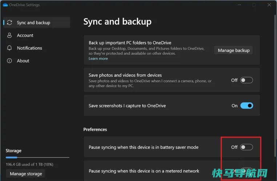The image size is (277, 181).
Task: Click the storage usage progress bar
Action: click(37, 157)
